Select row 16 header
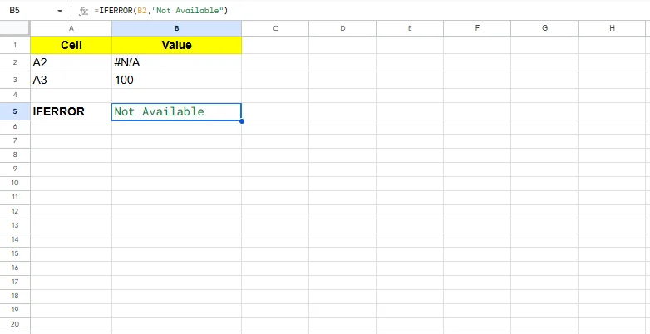The image size is (650, 334). coord(15,268)
